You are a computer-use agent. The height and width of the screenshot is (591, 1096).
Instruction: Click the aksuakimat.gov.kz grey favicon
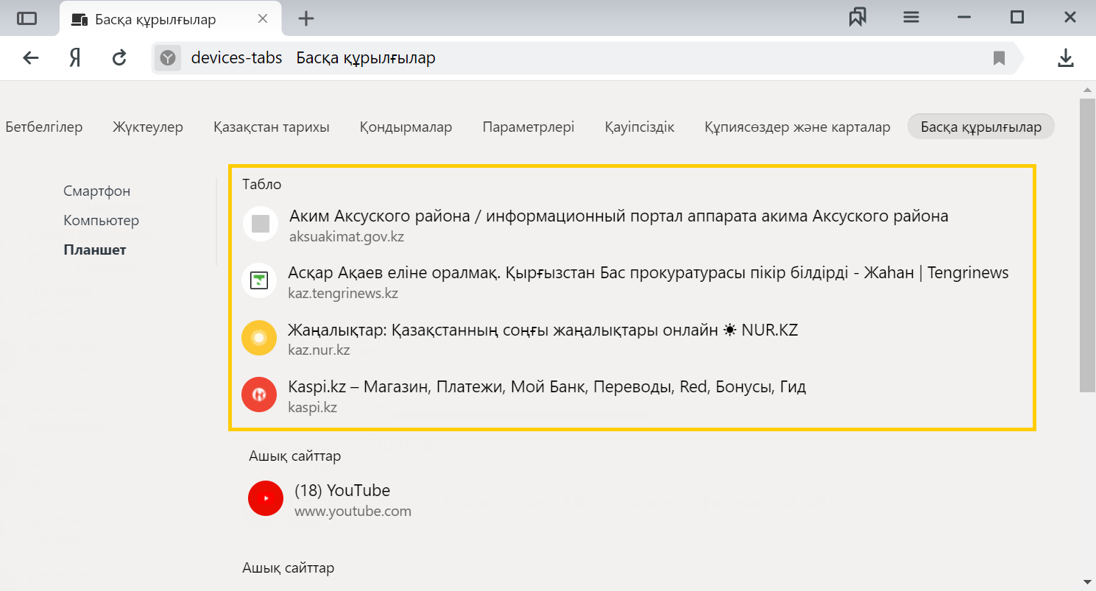coord(260,224)
